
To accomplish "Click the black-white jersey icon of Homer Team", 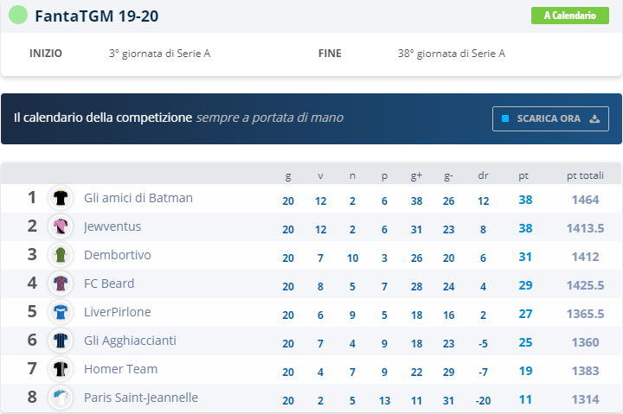I will coord(61,369).
